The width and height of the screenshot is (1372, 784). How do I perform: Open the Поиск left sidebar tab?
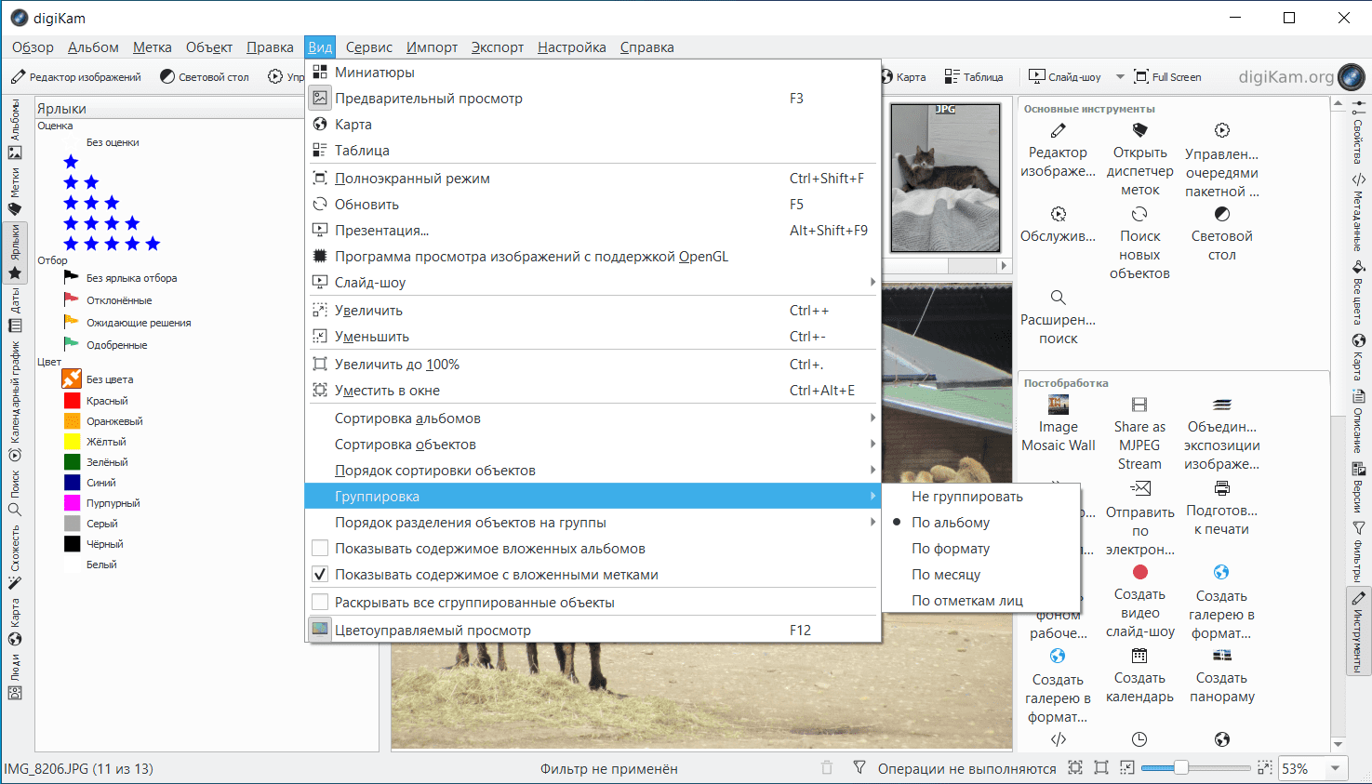15,494
